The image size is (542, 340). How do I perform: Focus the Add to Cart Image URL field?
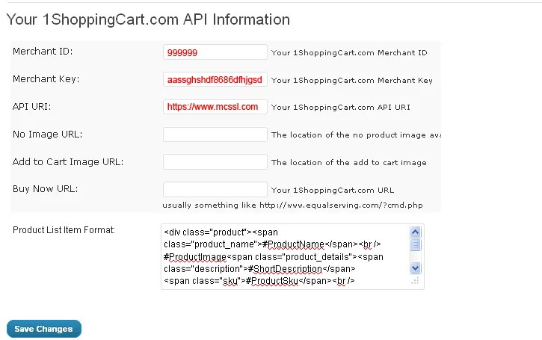215,162
